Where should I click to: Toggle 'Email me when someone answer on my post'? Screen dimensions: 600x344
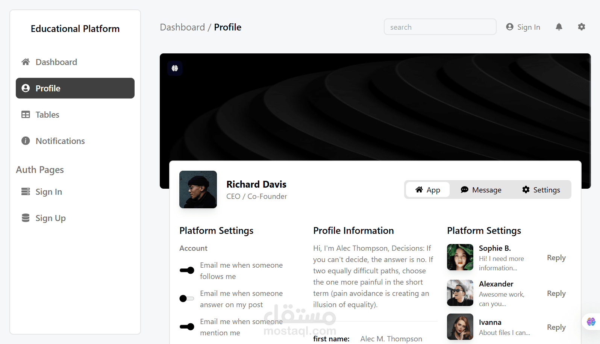[187, 299]
